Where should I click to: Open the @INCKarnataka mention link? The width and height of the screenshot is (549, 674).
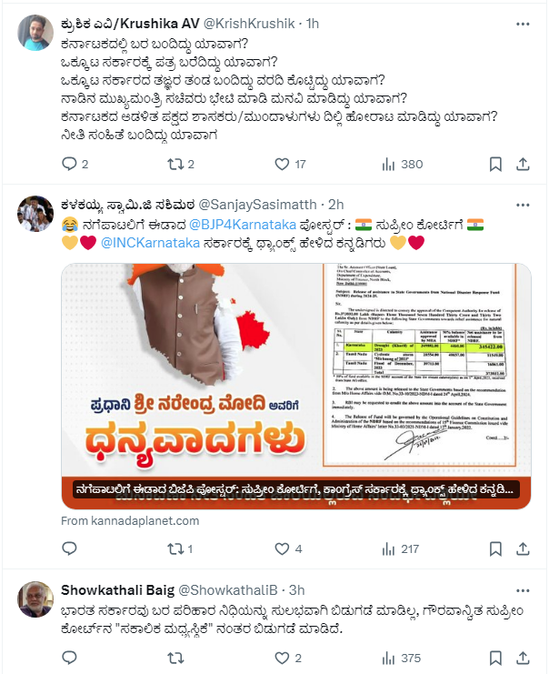pyautogui.click(x=150, y=243)
